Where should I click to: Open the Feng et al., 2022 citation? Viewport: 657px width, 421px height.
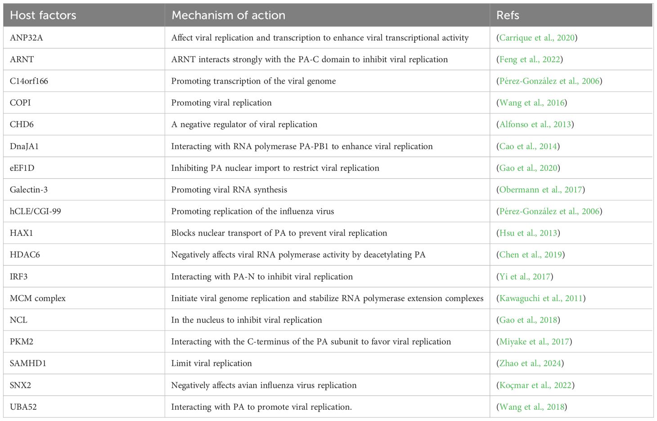(530, 59)
